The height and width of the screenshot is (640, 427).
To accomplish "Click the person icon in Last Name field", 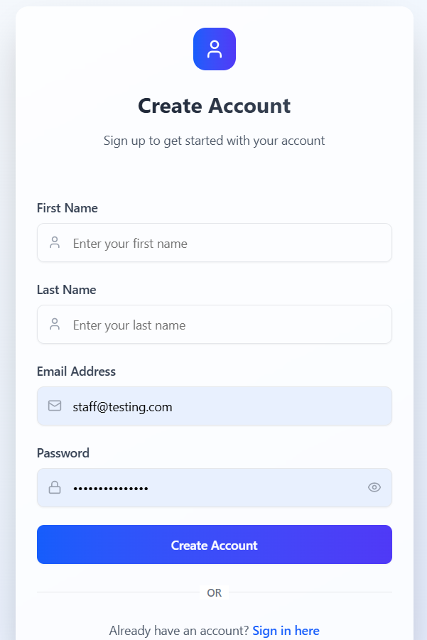I will click(x=55, y=325).
